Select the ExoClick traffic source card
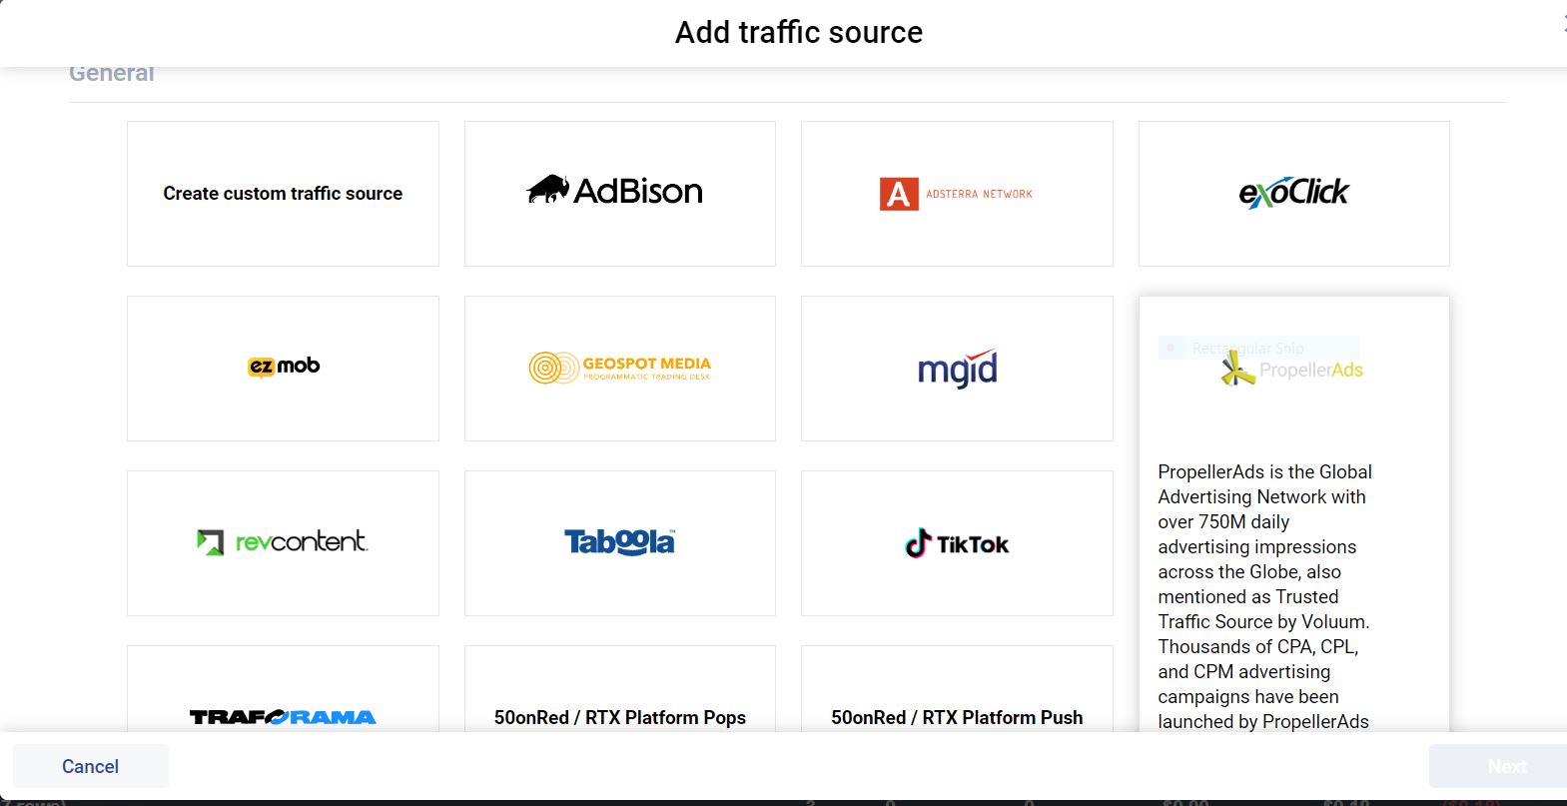The height and width of the screenshot is (806, 1567). pyautogui.click(x=1294, y=194)
